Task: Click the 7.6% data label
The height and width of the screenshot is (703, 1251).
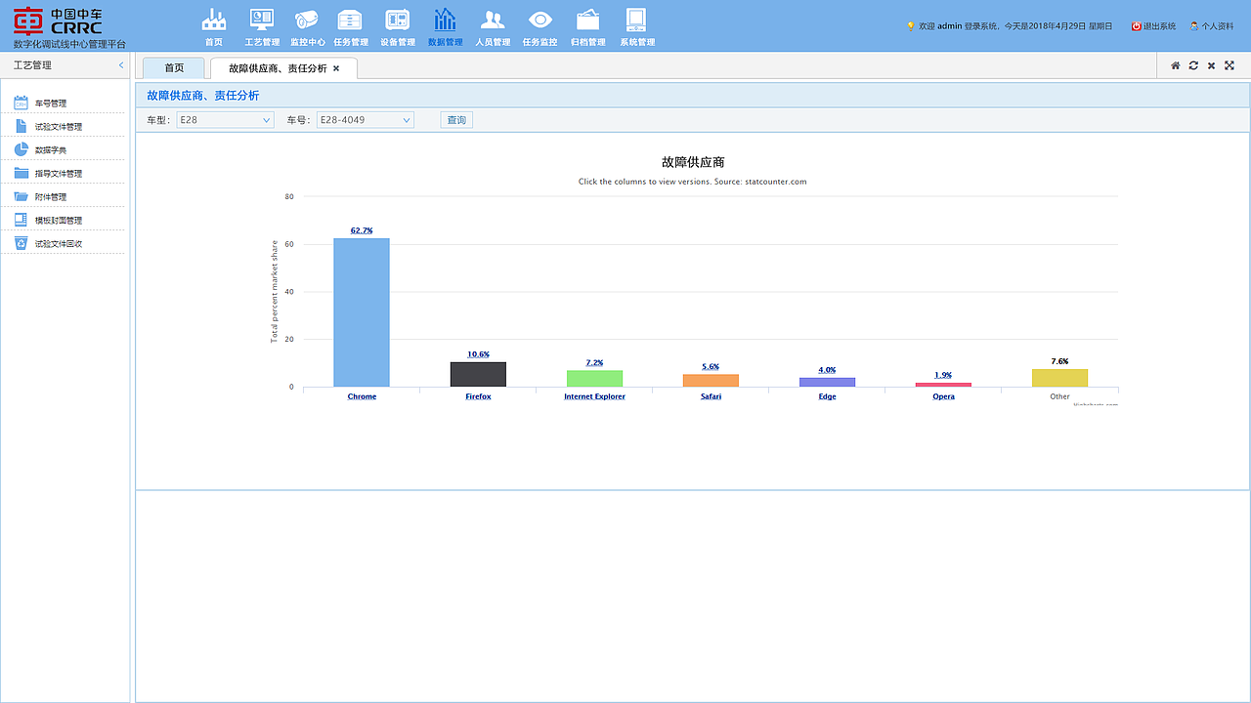Action: 1059,361
